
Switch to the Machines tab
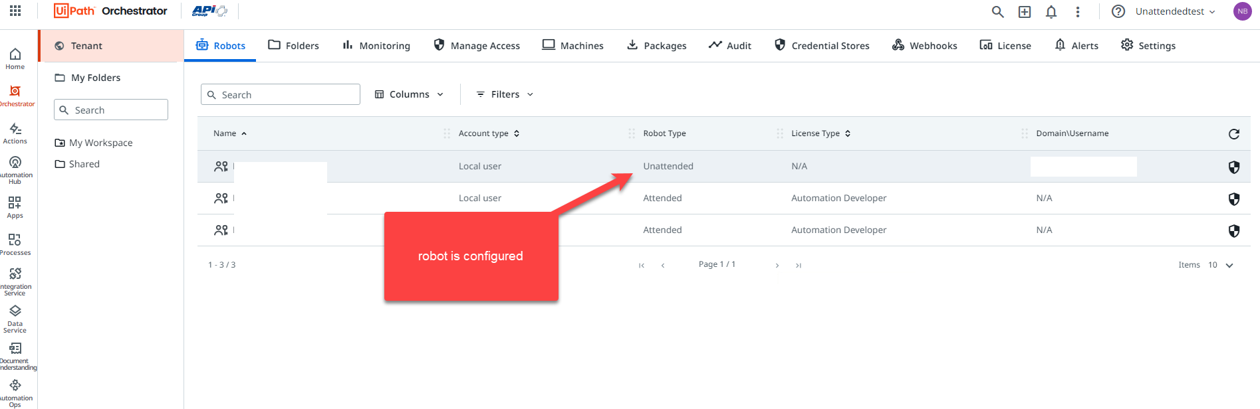click(572, 46)
